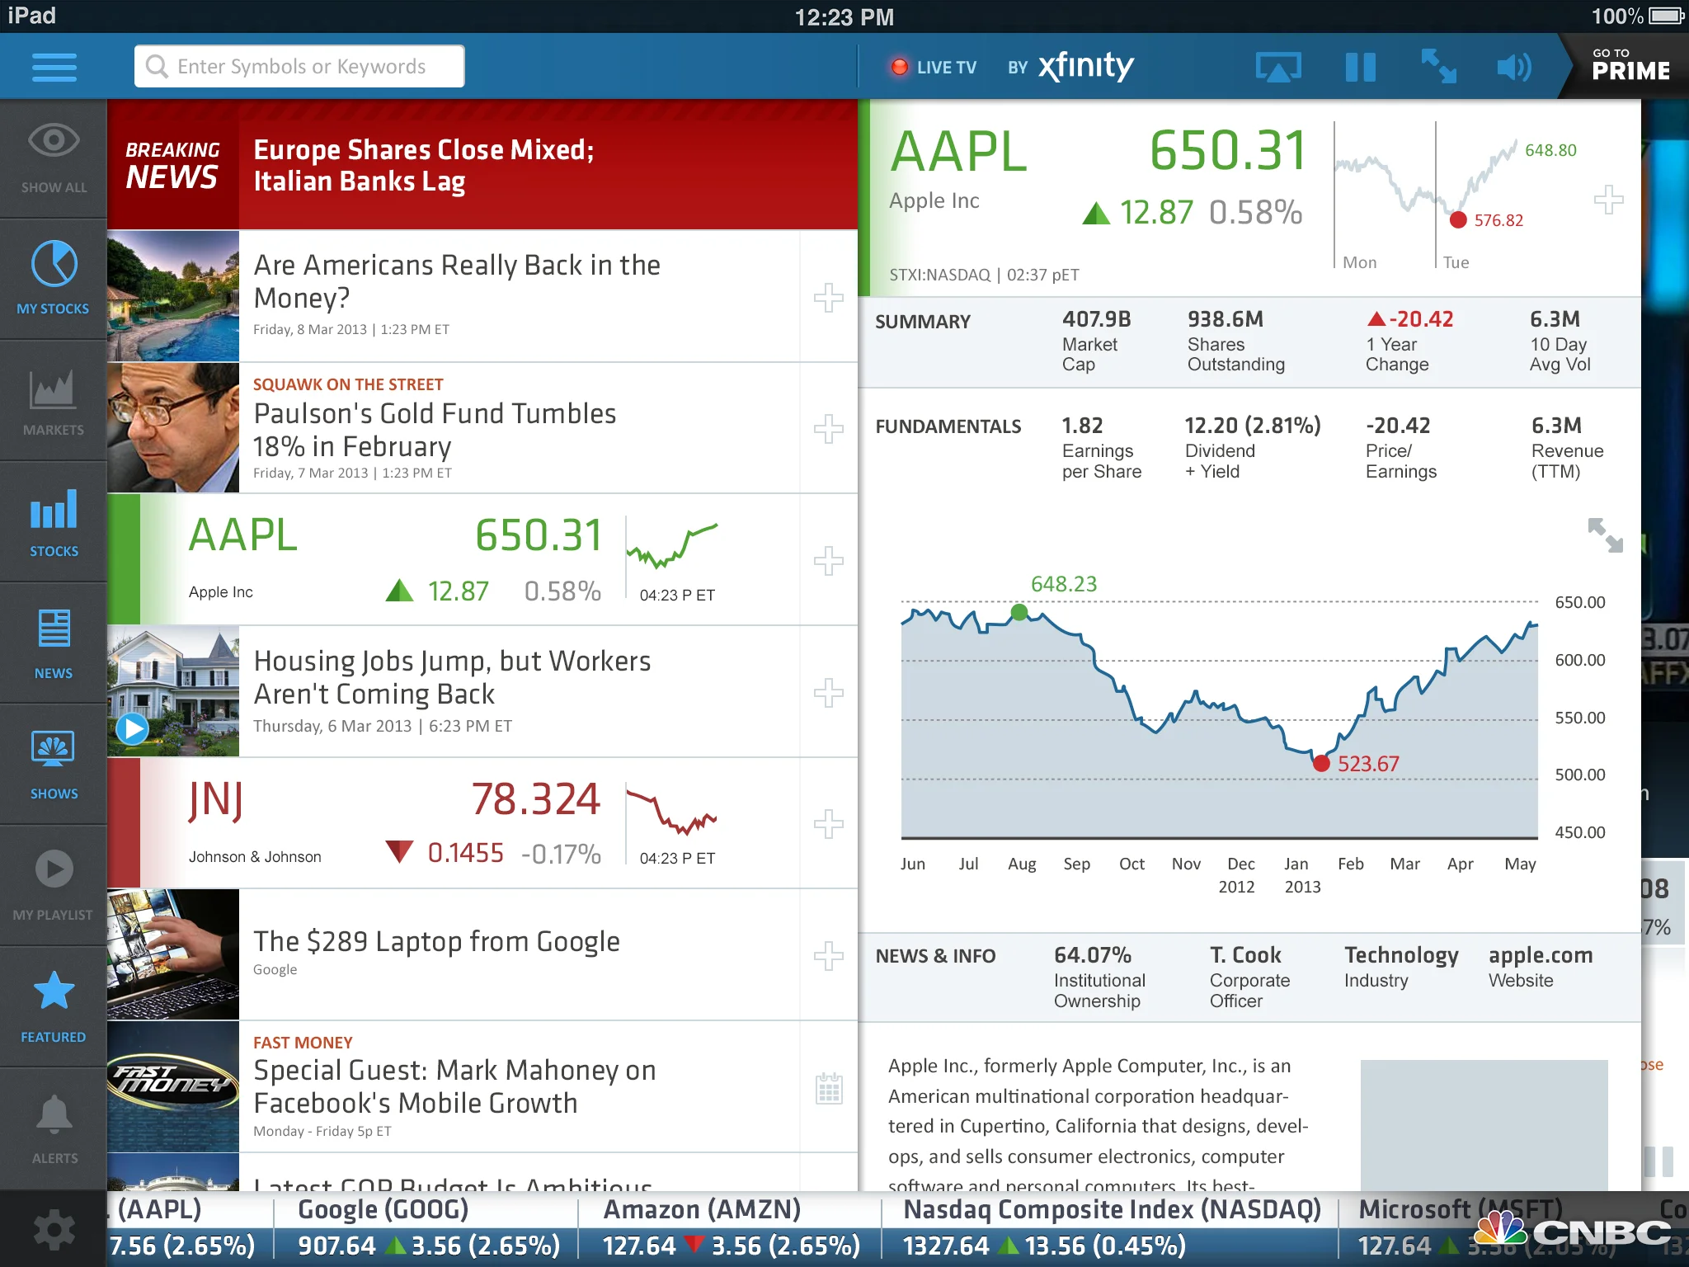Image resolution: width=1689 pixels, height=1267 pixels.
Task: Add 'Americans Back in the Money' story
Action: click(x=828, y=297)
